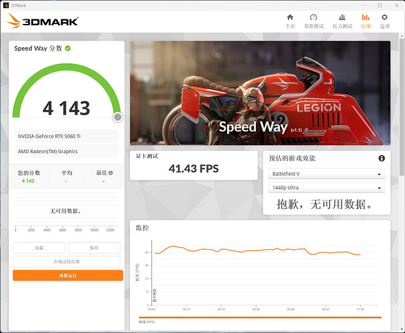Click the 3DMark logo

click(43, 21)
